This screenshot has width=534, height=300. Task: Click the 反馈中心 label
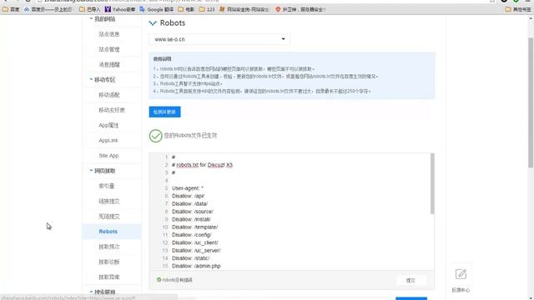pyautogui.click(x=461, y=290)
